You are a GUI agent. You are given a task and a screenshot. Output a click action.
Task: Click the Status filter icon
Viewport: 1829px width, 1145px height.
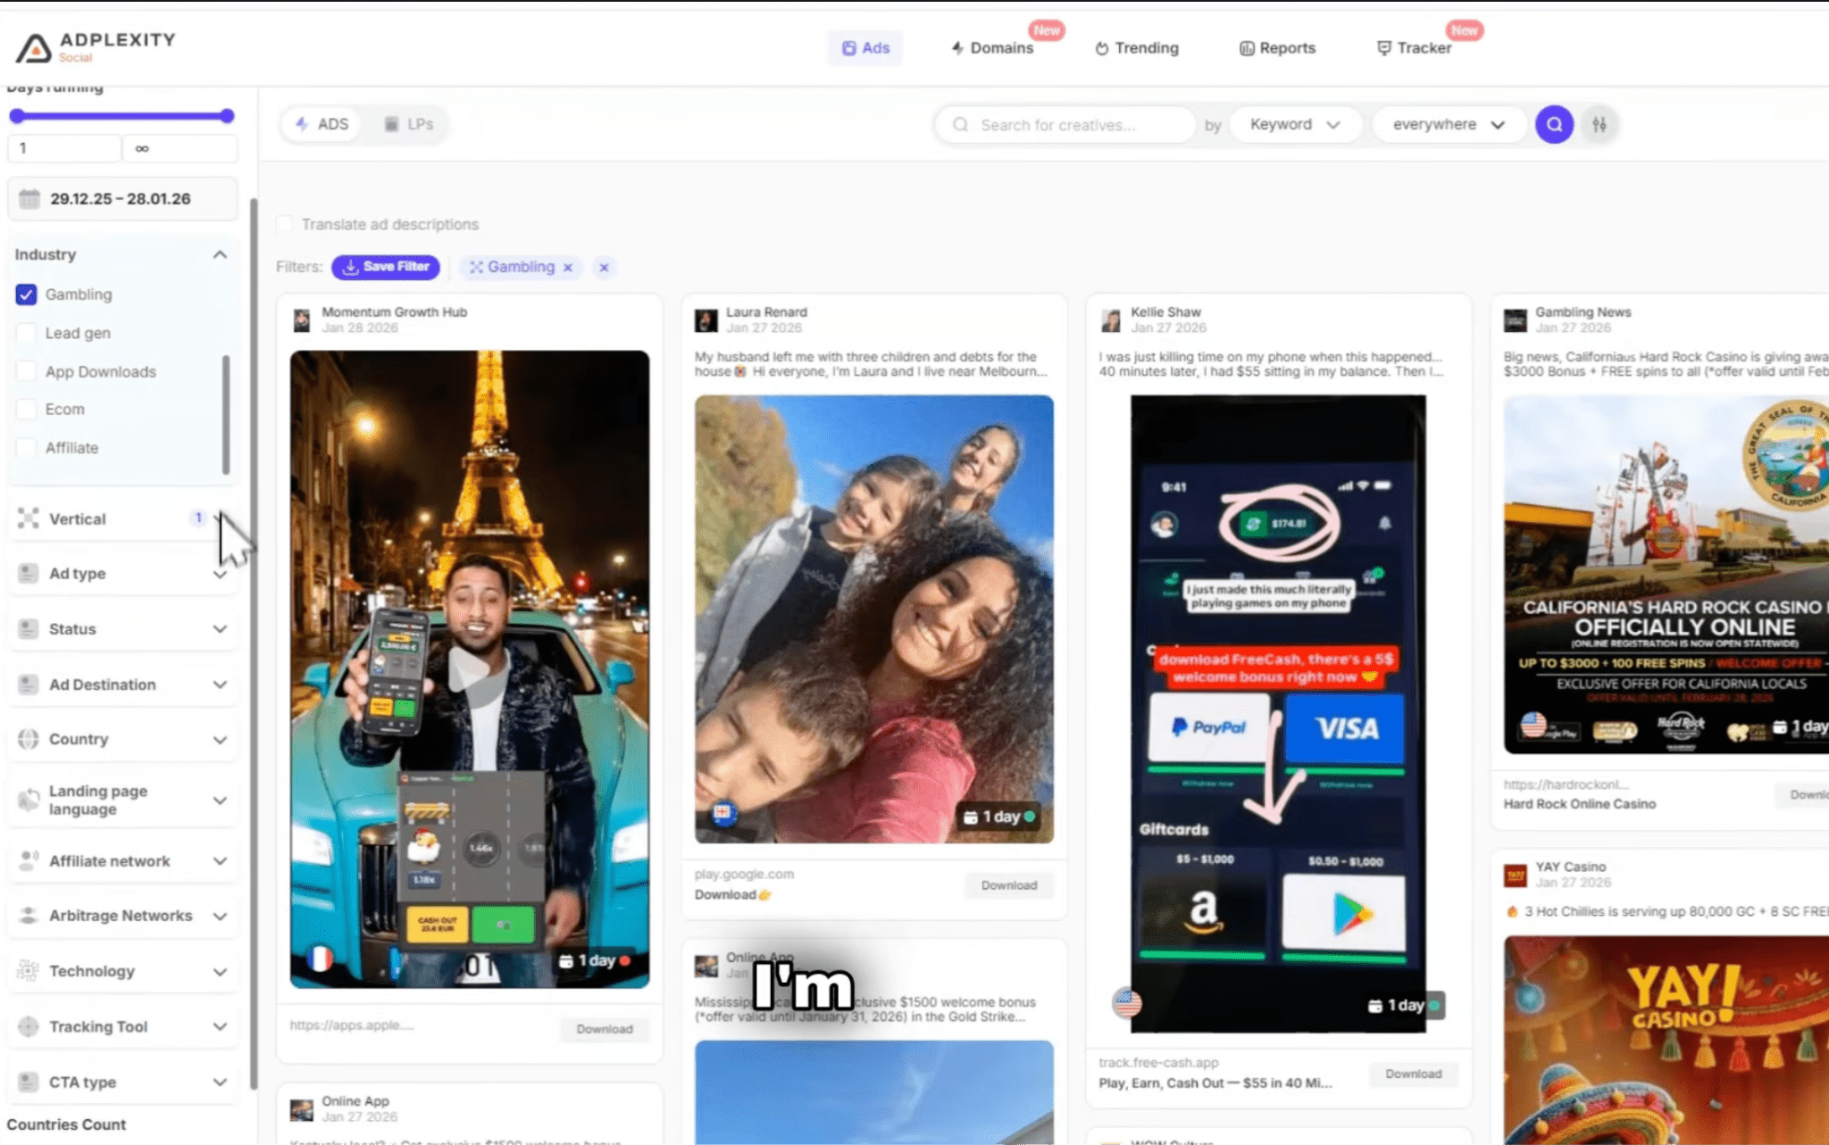click(x=29, y=629)
